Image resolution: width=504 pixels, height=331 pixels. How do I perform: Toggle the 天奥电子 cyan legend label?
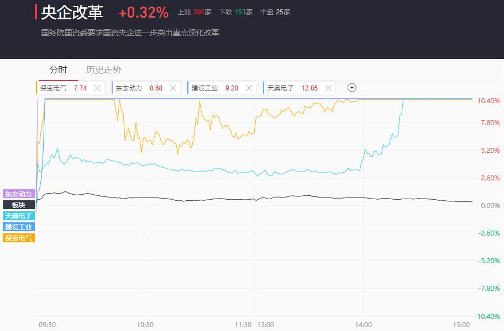point(19,216)
